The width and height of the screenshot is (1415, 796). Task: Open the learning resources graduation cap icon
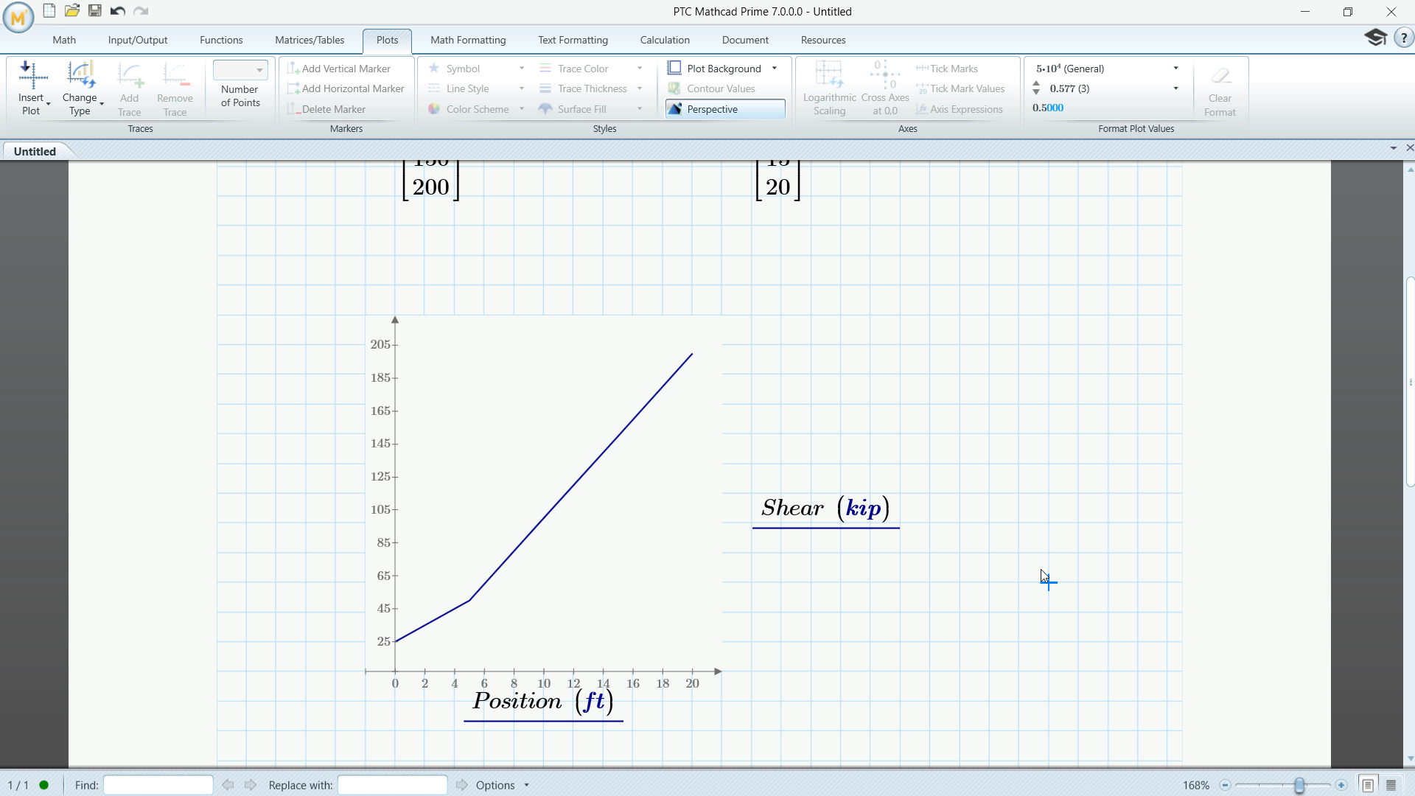1375,38
